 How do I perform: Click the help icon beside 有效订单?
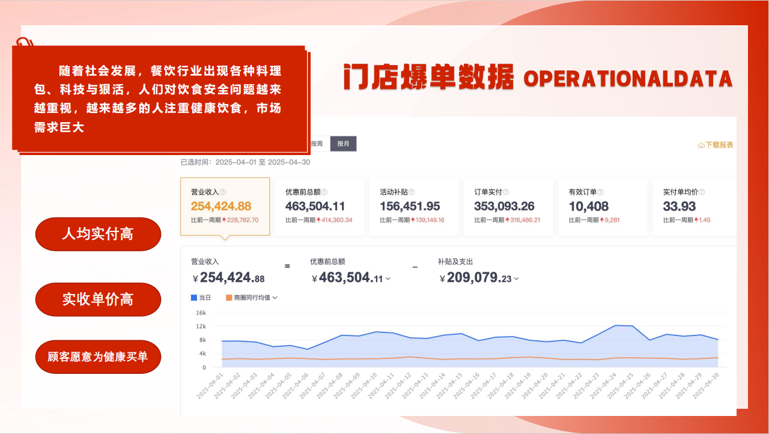[600, 192]
